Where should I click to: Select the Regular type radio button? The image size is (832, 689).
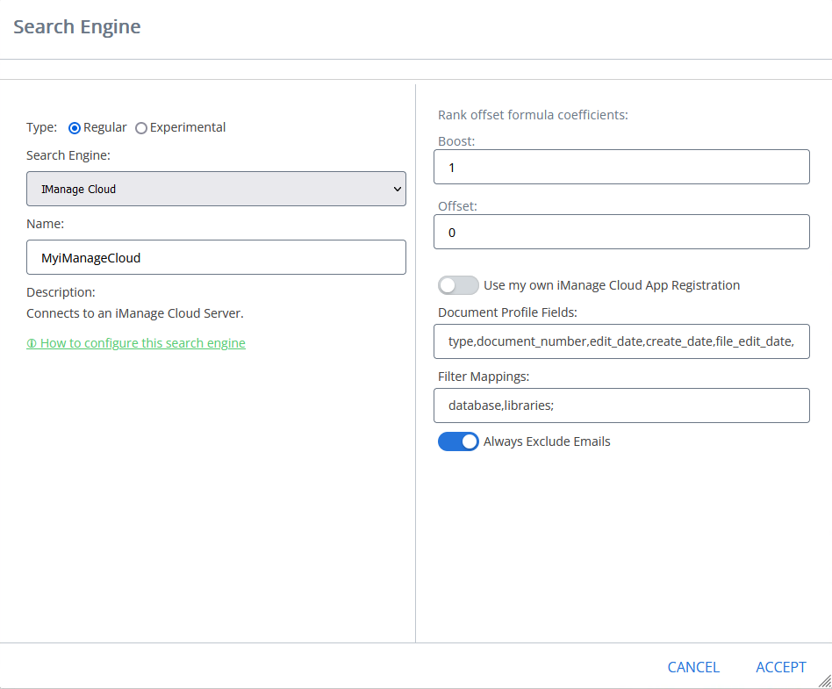(x=75, y=128)
